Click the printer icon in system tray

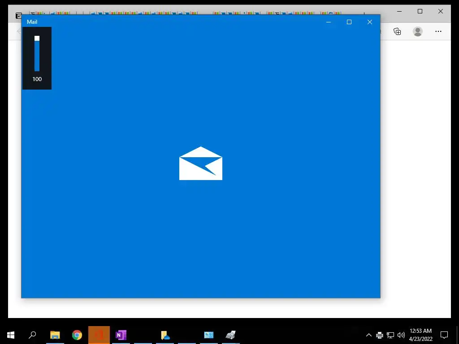(380, 335)
